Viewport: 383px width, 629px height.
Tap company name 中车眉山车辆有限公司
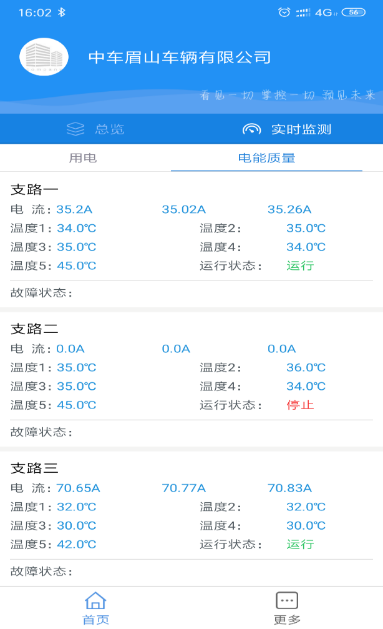(x=180, y=57)
